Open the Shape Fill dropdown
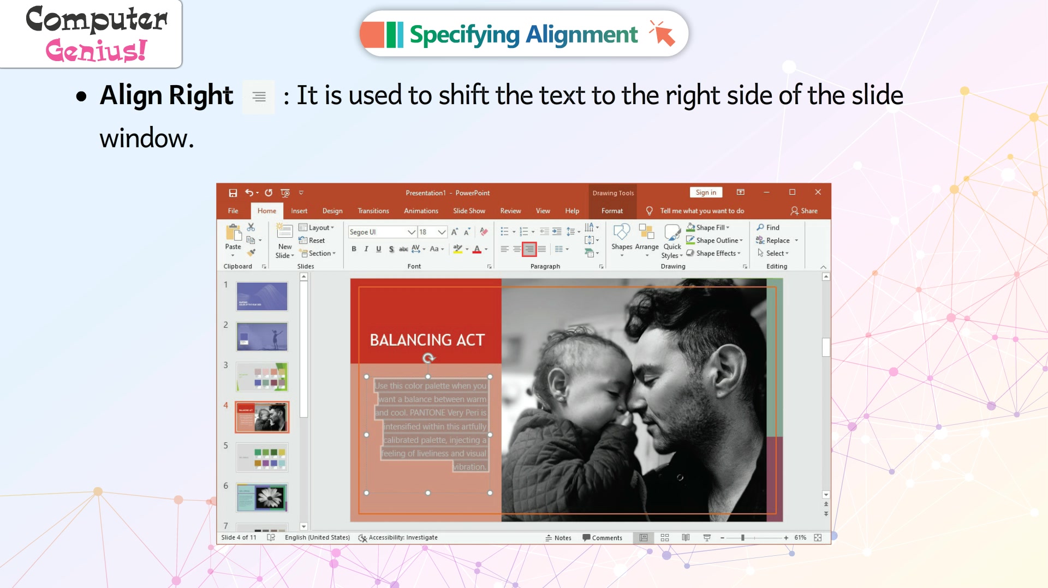This screenshot has width=1048, height=588. (x=708, y=227)
